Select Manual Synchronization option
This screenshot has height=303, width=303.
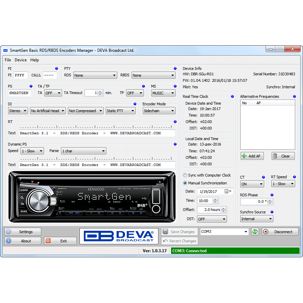click(x=205, y=183)
